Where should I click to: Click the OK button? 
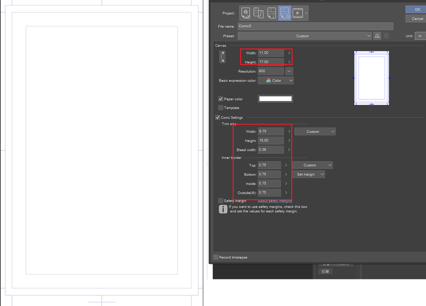click(416, 9)
